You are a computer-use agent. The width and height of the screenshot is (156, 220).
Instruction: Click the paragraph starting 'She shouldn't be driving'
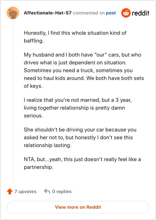coord(80,137)
